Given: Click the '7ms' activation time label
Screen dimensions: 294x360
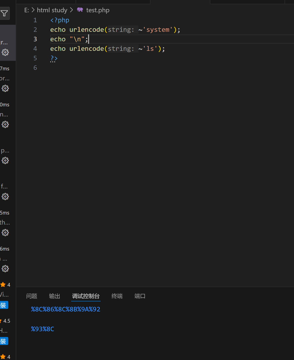Looking at the screenshot, I should click(5, 69).
